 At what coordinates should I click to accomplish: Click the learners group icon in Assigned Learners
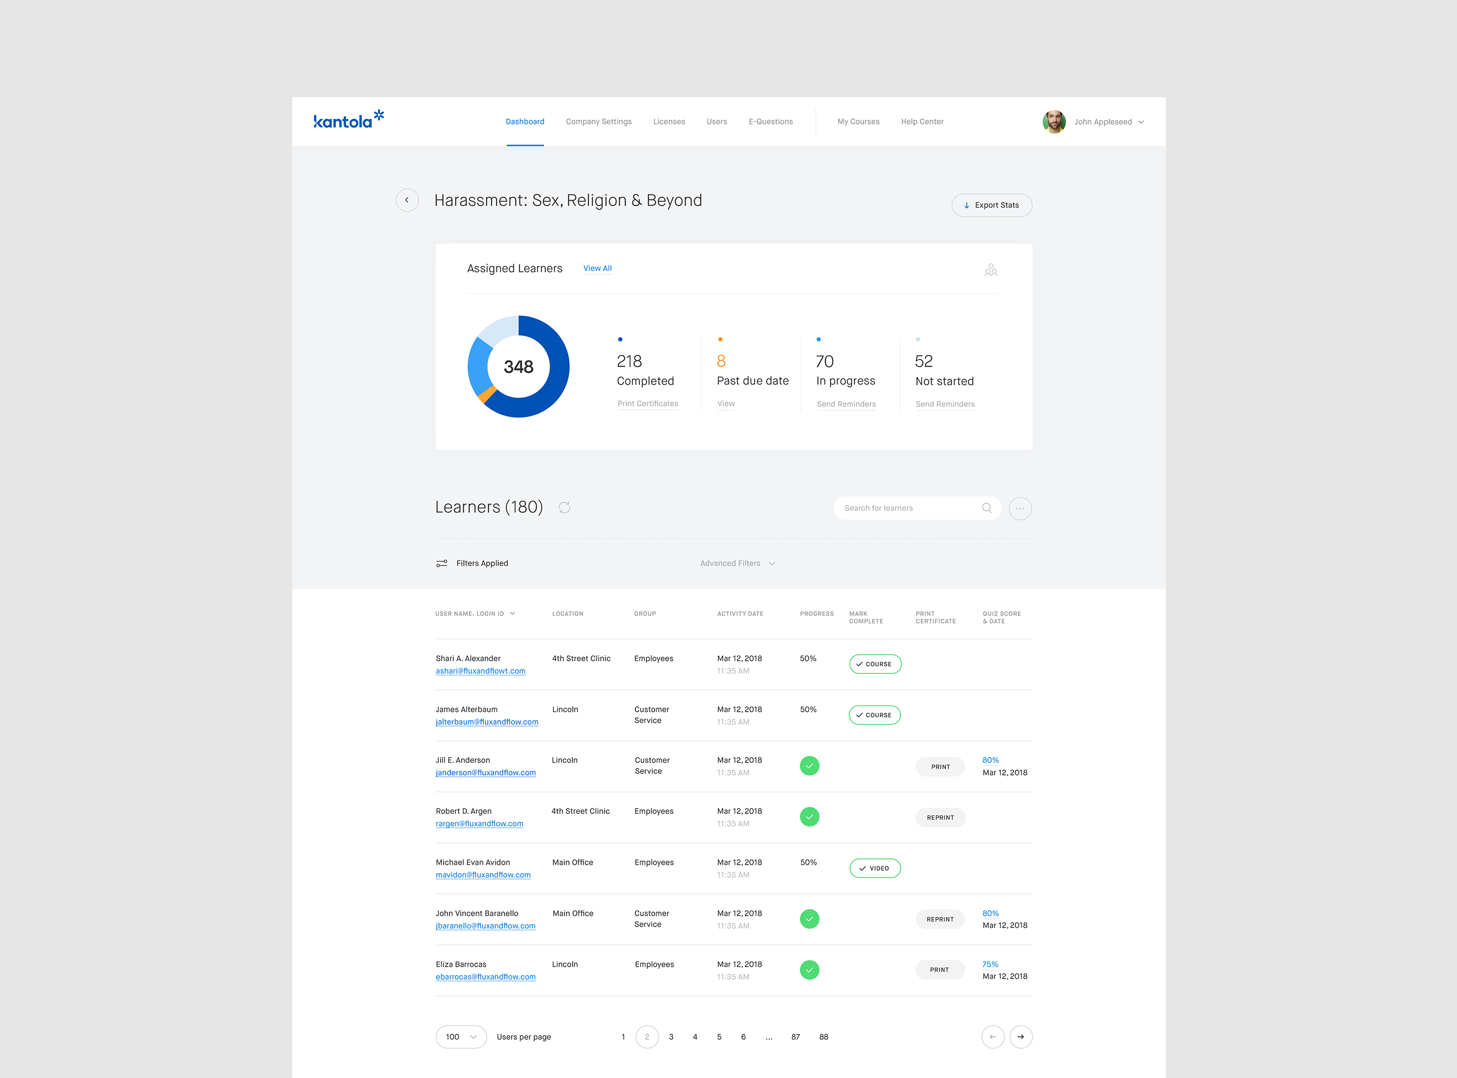pyautogui.click(x=991, y=269)
